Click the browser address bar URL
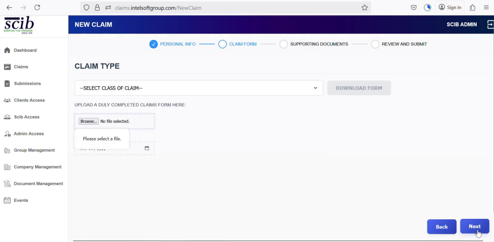Image resolution: width=494 pixels, height=242 pixels. [x=158, y=8]
